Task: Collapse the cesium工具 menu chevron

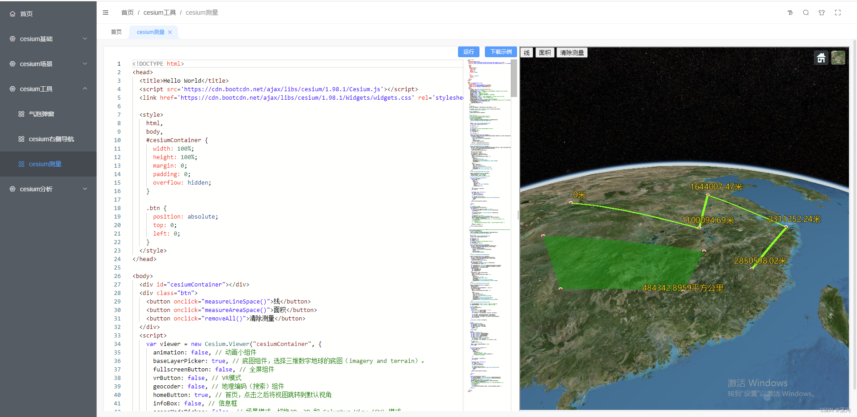Action: tap(85, 89)
